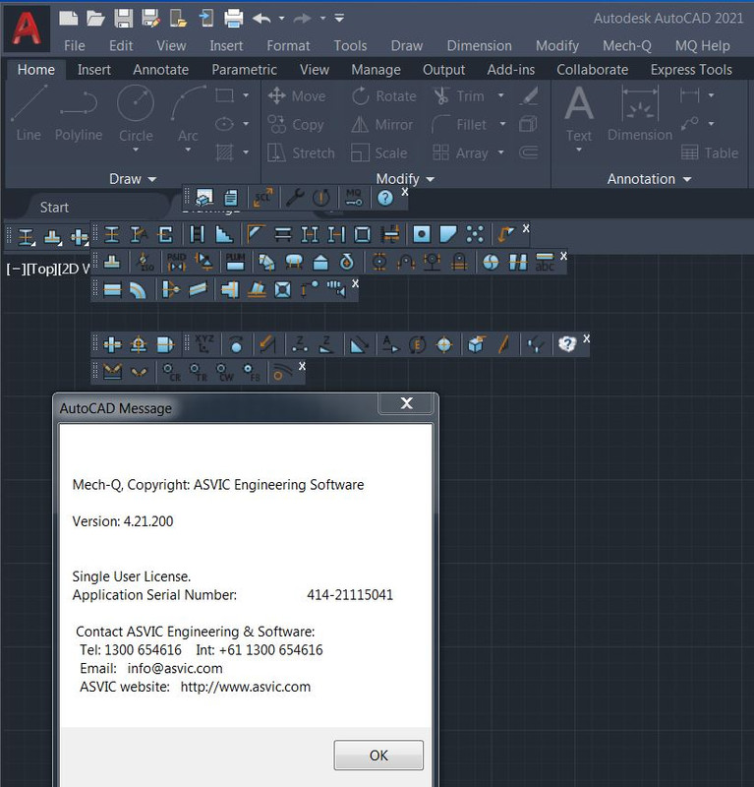Click the crosshair target icon

tap(444, 344)
